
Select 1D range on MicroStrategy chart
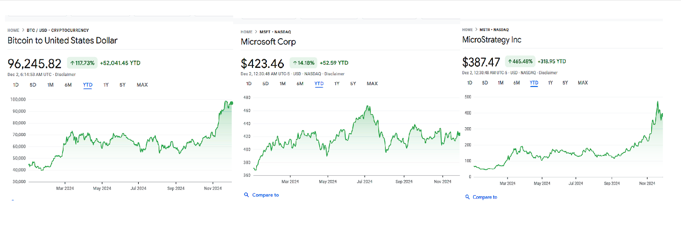click(470, 83)
